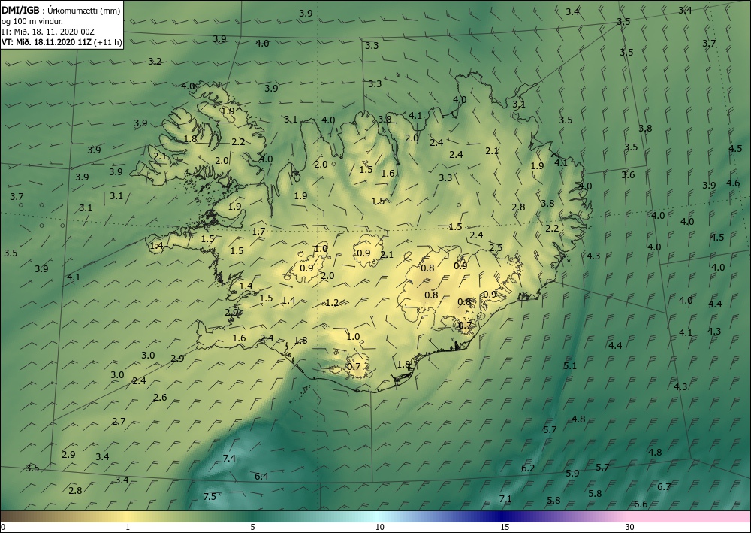751x533 pixels.
Task: Click the legend title "DMI/IGB : Úrkomumætti (mm)"
Action: click(61, 10)
